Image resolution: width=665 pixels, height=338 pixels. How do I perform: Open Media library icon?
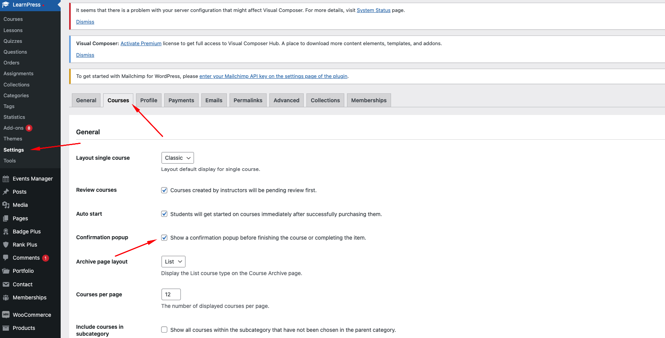[6, 205]
